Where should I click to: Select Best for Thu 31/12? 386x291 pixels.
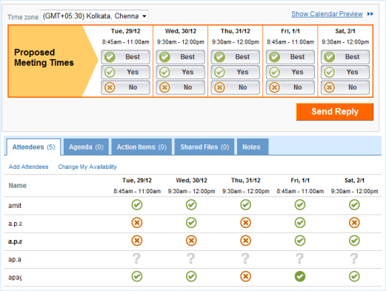pos(236,57)
